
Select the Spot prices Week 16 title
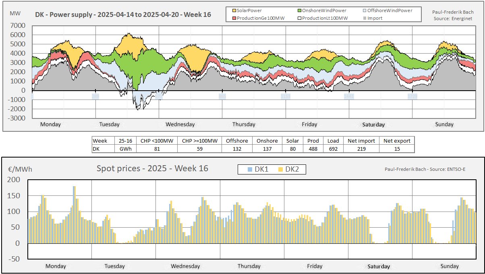152,168
